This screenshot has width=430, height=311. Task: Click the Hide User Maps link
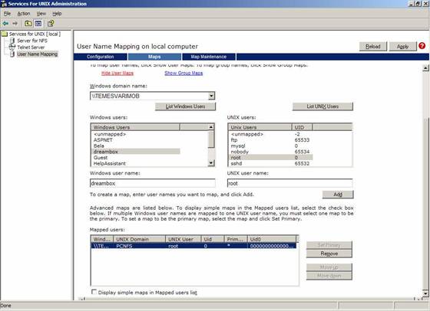pos(117,73)
